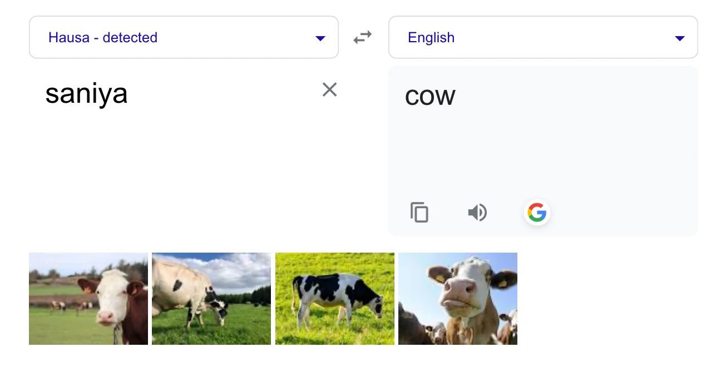This screenshot has height=367, width=726.
Task: Click the "English" target language label
Action: click(431, 38)
